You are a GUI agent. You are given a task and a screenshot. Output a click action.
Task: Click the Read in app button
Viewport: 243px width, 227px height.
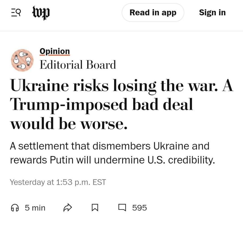(x=153, y=12)
